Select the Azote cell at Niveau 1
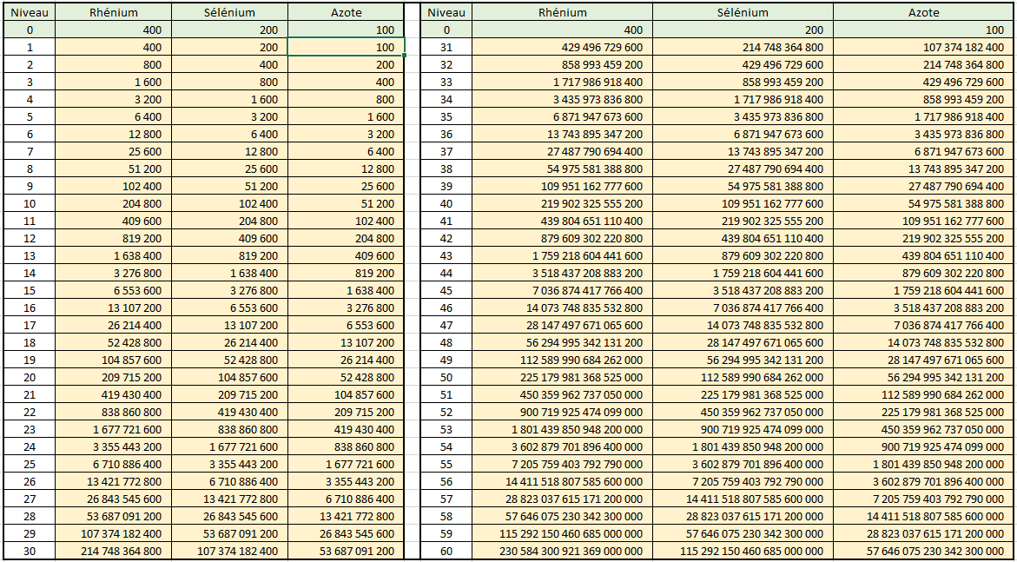Screen dimensions: 1017x562 (345, 47)
